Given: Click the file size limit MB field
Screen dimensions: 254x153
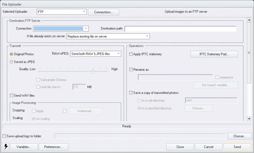Looking at the screenshot, I should [x=79, y=87].
